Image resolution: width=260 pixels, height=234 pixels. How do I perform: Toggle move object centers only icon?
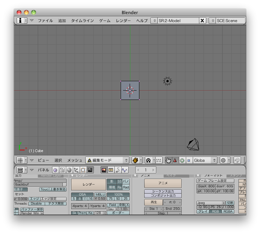pos(159,160)
